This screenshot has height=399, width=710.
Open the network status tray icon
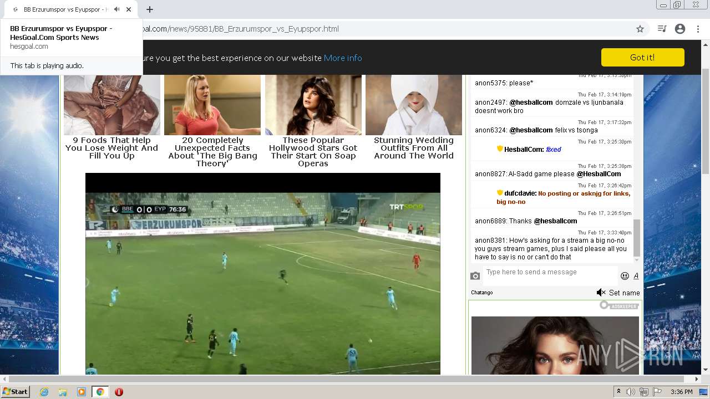coord(644,392)
